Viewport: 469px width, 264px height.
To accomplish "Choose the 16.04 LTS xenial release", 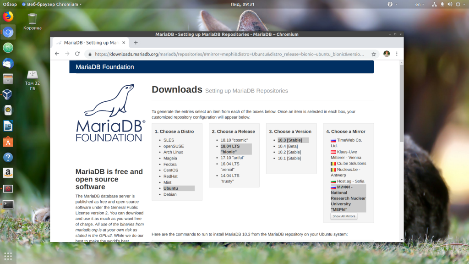I will 230,163.
